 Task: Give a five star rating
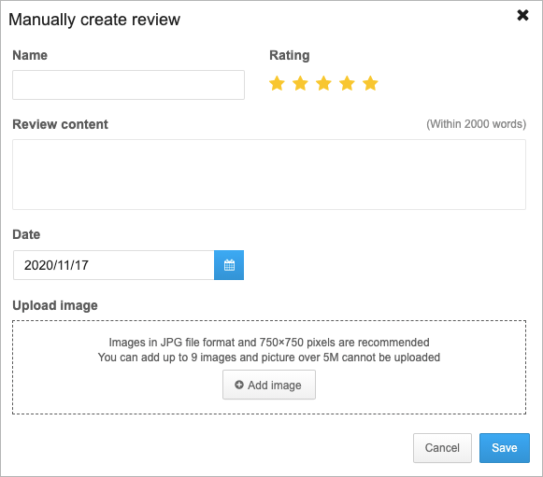[x=370, y=83]
